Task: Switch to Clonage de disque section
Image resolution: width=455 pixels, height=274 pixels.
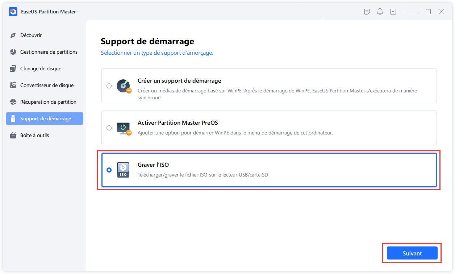Action: coord(41,68)
